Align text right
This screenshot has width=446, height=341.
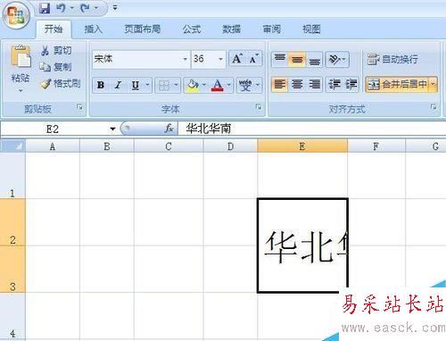click(315, 85)
